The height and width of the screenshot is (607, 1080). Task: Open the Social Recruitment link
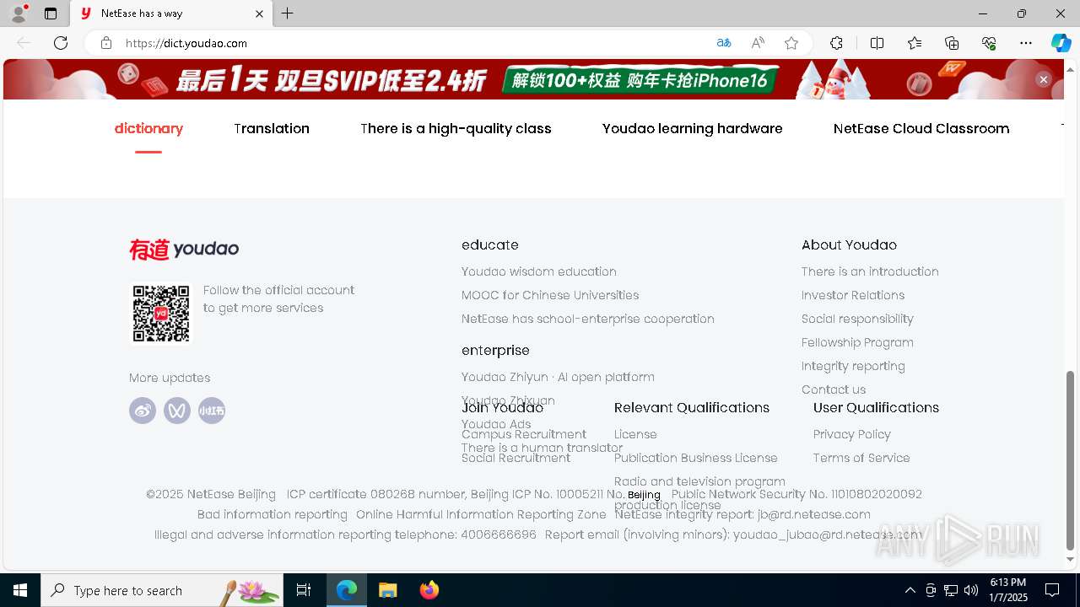point(516,458)
